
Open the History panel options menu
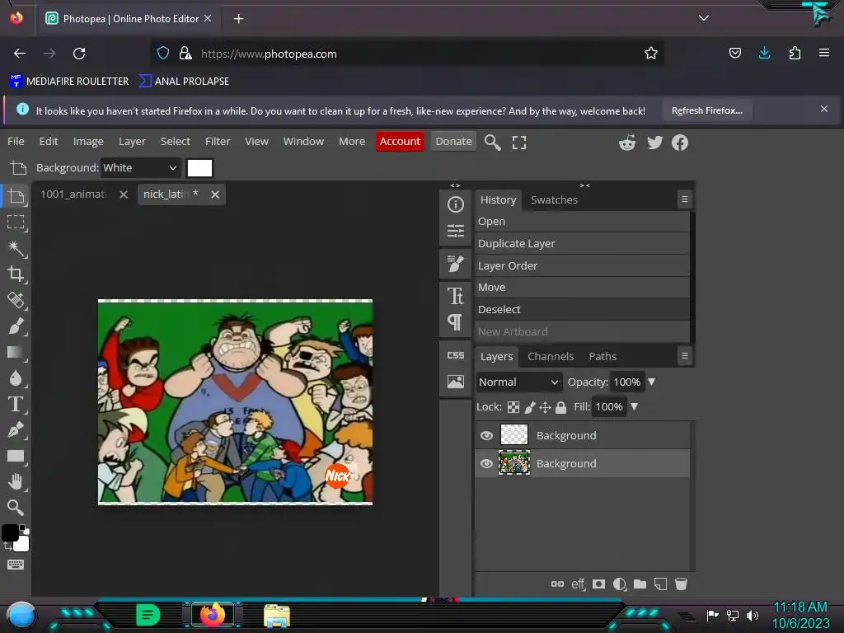pos(685,199)
